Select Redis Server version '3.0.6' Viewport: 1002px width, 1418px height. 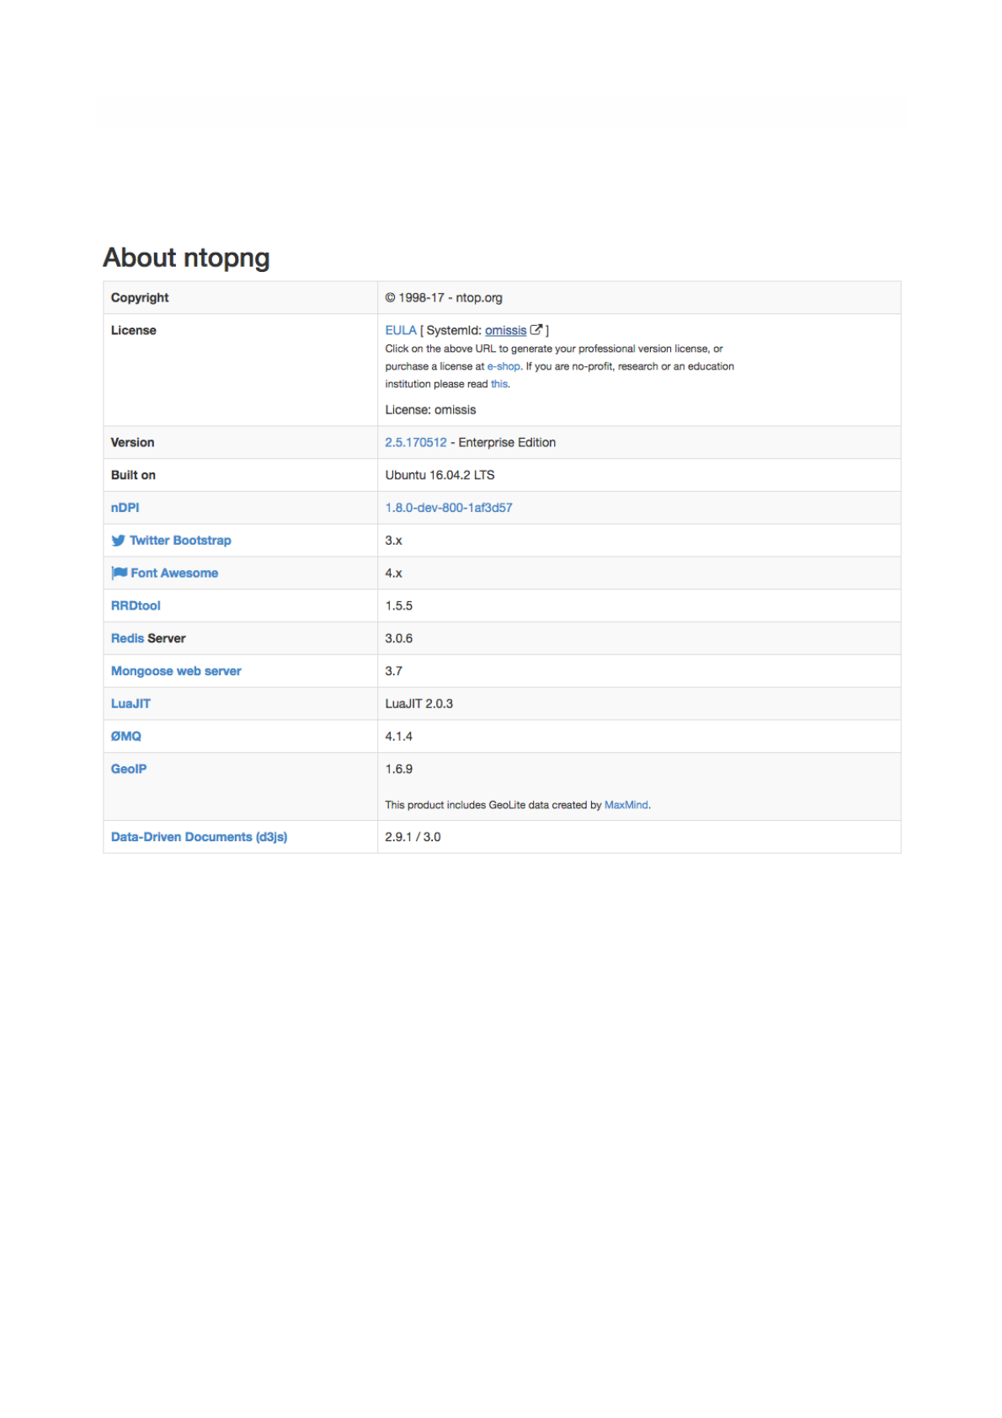click(398, 638)
